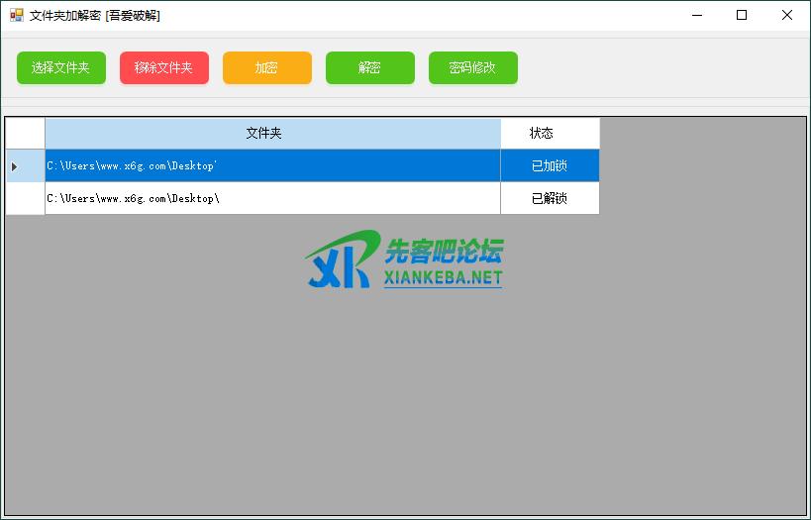Minimize the 文件夹加解密 window
The image size is (811, 520).
696,15
